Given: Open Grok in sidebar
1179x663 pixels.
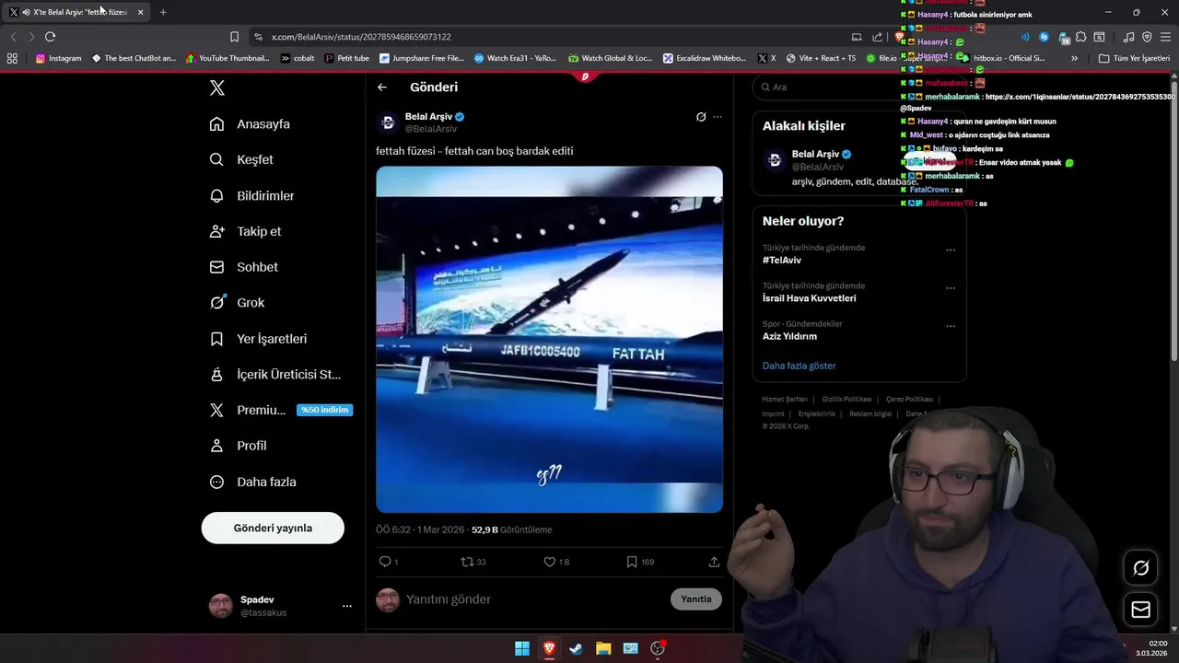Looking at the screenshot, I should pos(237,302).
